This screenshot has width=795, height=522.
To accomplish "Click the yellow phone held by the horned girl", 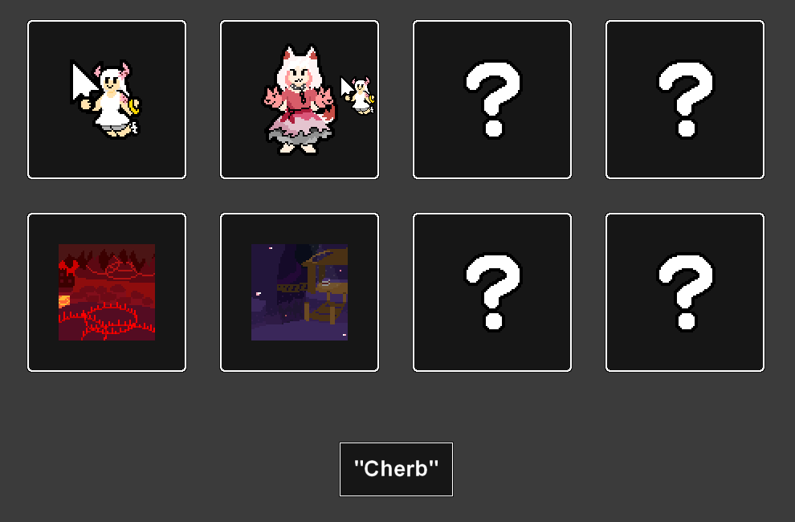I will click(134, 107).
